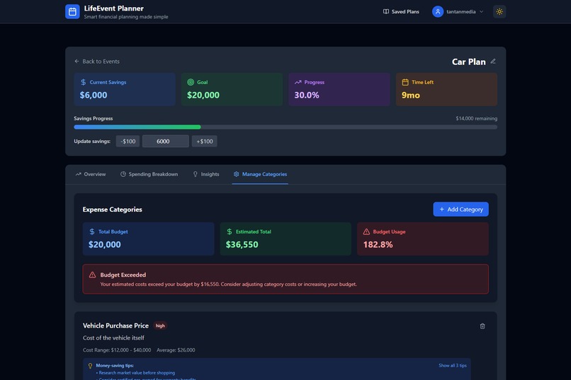Click the warning triangle in Budget Exceeded alert
Viewport: 571px width, 380px height.
(93, 275)
